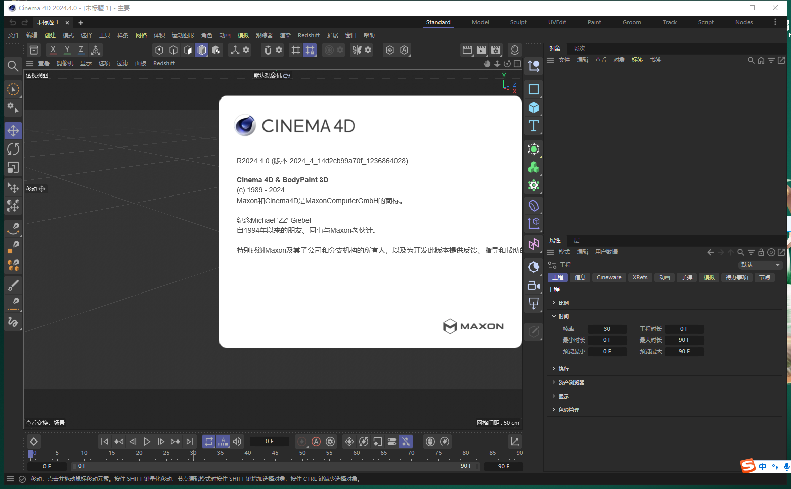Image resolution: width=791 pixels, height=489 pixels.
Task: Enable Autokeying in the timeline controls
Action: [x=316, y=442]
